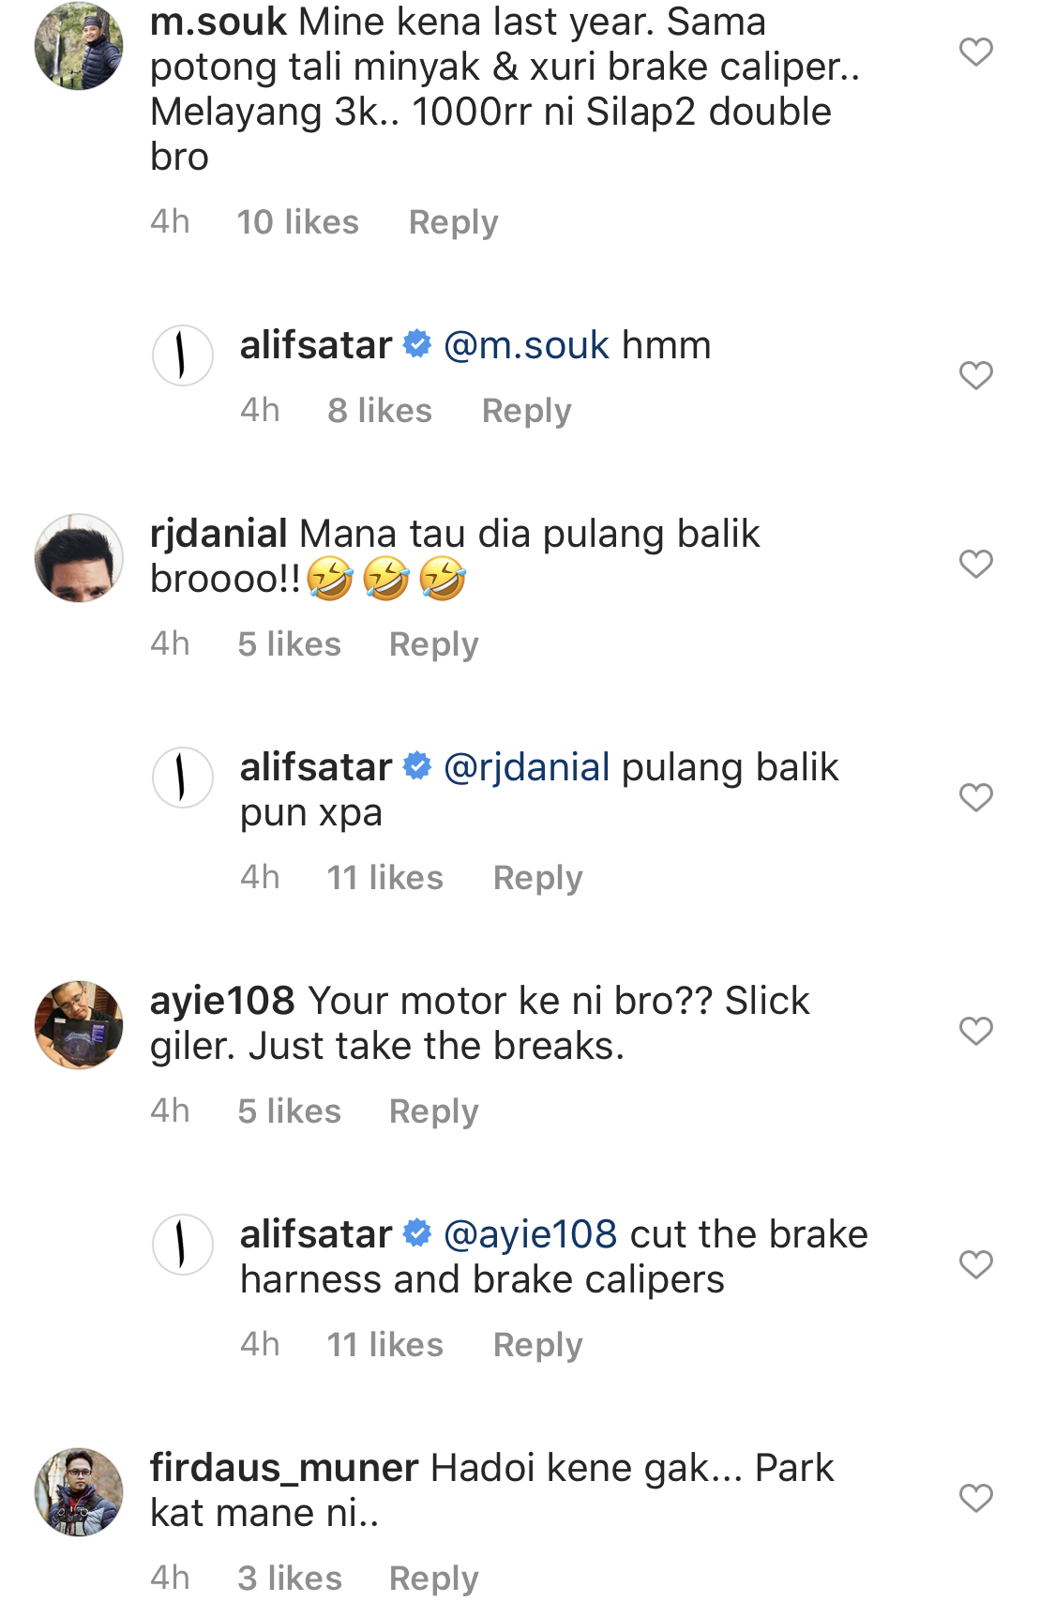Viewport: 1055px width, 1617px height.
Task: Reply to m.souk's comment
Action: (x=453, y=223)
